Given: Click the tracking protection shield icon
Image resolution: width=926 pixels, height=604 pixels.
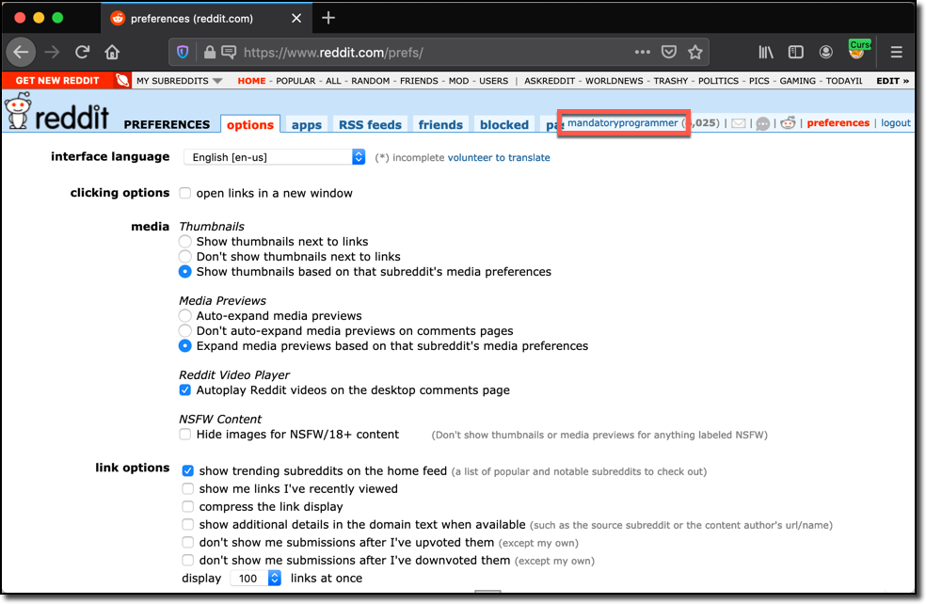Looking at the screenshot, I should click(x=183, y=53).
